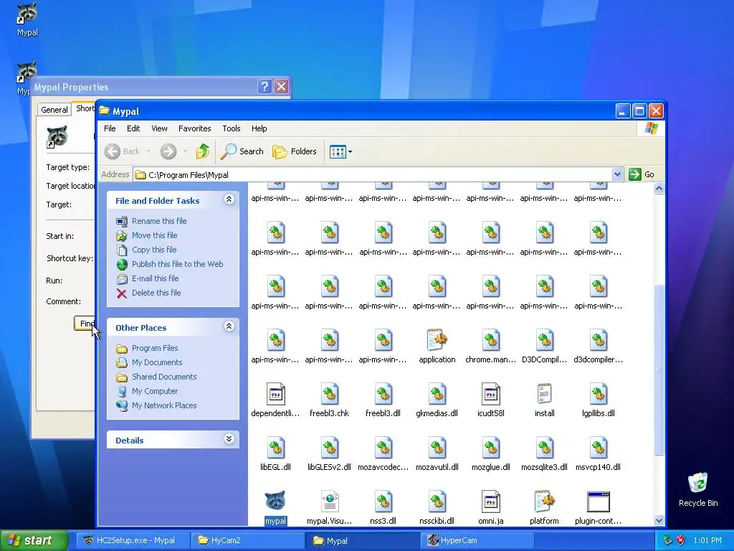The height and width of the screenshot is (551, 734).
Task: Click Move this file
Action: pyautogui.click(x=155, y=235)
